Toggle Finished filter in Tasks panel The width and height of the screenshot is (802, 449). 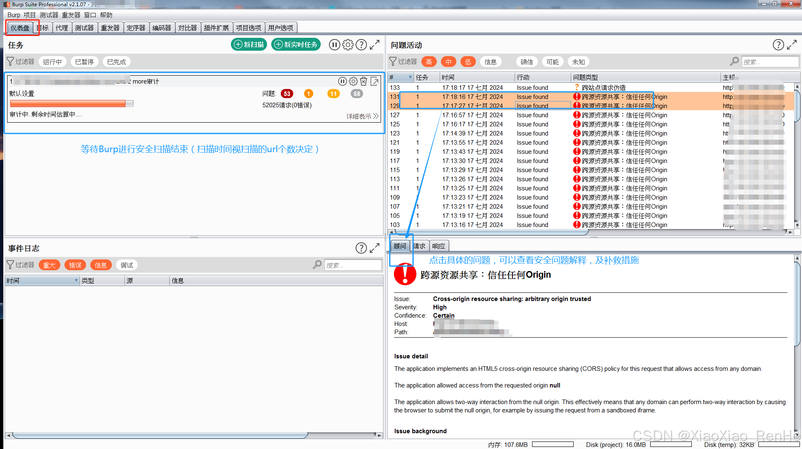point(116,62)
